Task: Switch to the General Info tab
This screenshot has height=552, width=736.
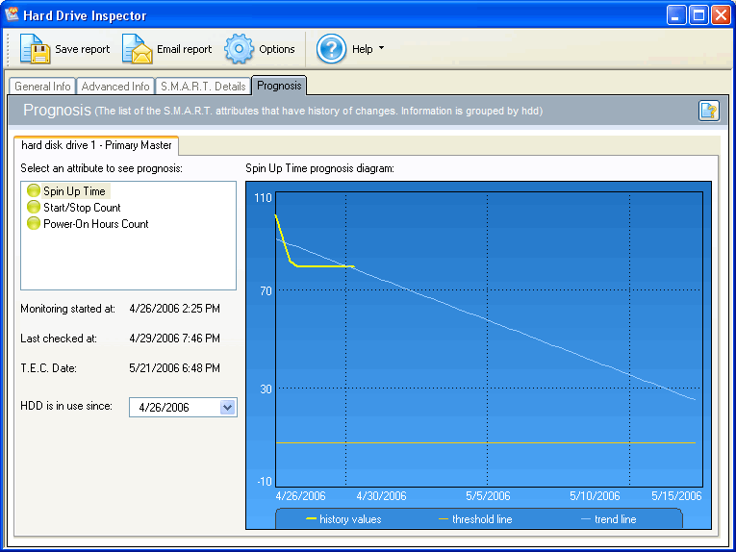Action: (42, 87)
